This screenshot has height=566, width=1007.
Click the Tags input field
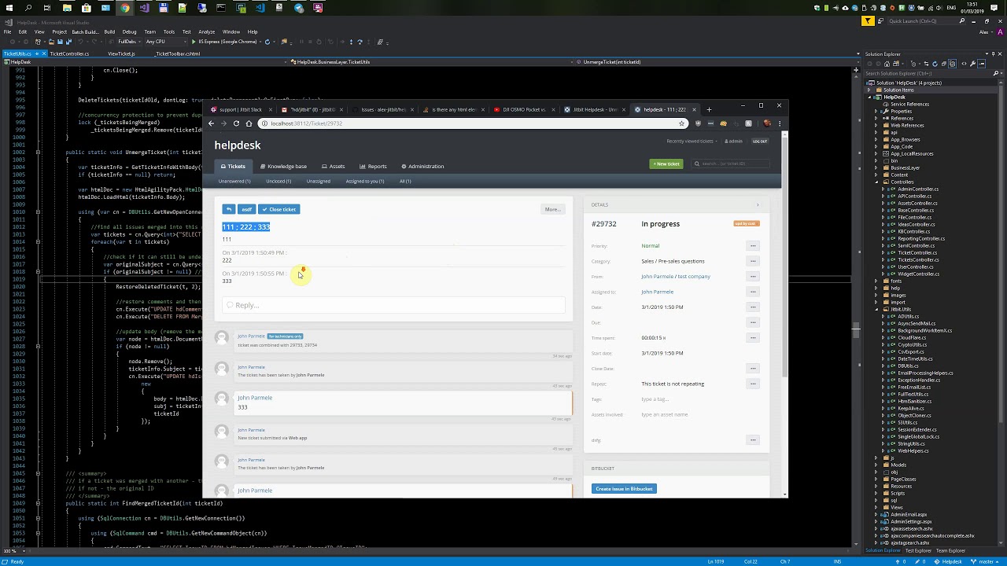[655, 399]
